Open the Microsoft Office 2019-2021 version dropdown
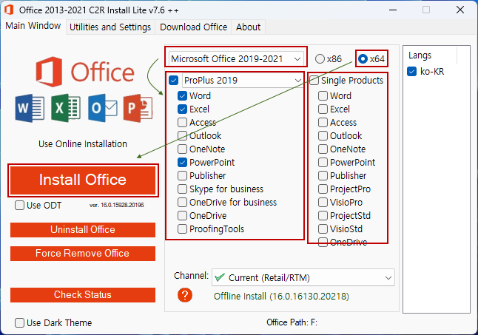The width and height of the screenshot is (478, 335). (236, 58)
